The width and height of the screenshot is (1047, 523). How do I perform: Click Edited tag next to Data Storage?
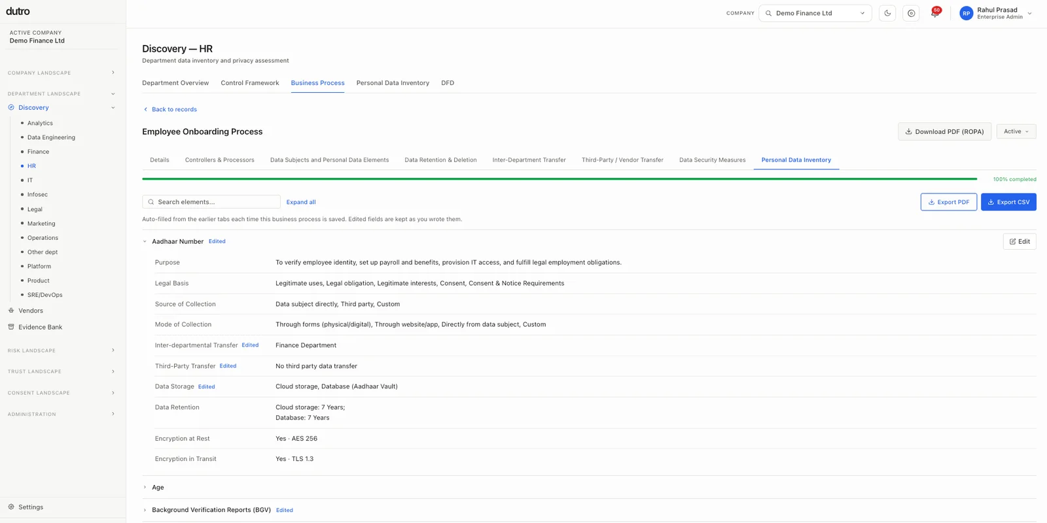(206, 387)
